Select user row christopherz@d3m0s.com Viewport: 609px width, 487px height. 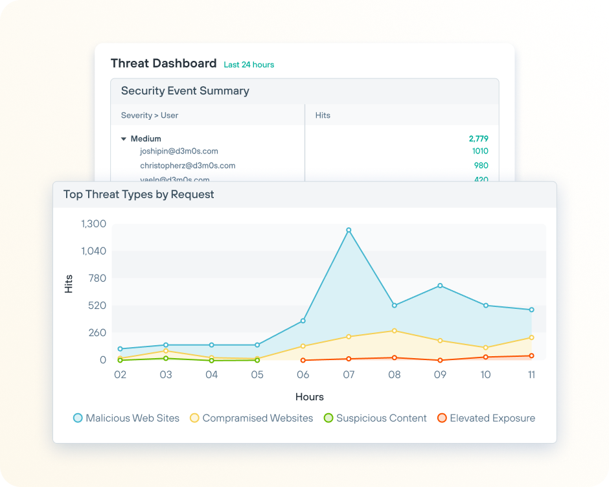click(188, 165)
